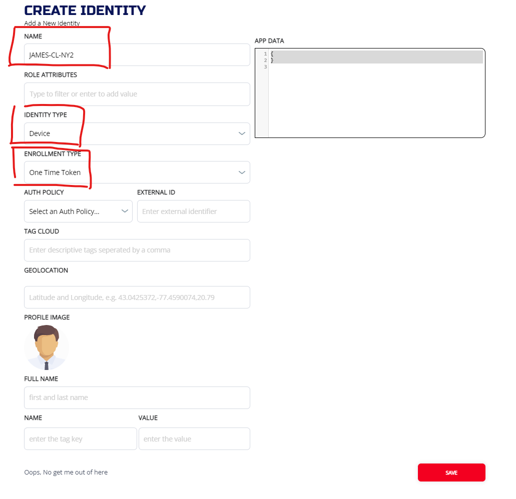Select the Device identity type value
The width and height of the screenshot is (516, 499).
click(x=40, y=133)
